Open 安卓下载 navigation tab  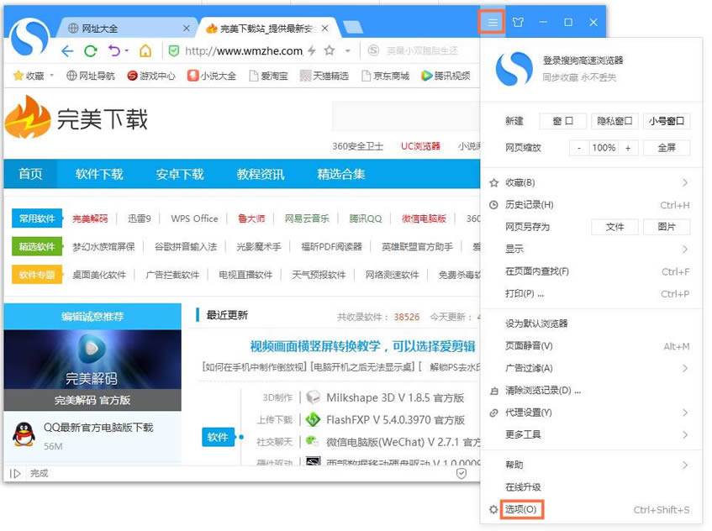(x=180, y=174)
